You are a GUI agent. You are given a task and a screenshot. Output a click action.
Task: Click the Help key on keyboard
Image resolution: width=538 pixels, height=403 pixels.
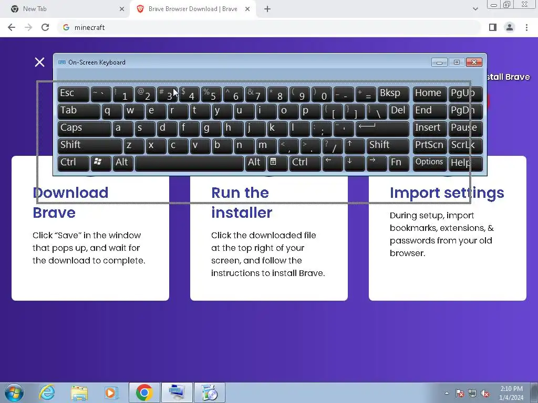tap(465, 163)
